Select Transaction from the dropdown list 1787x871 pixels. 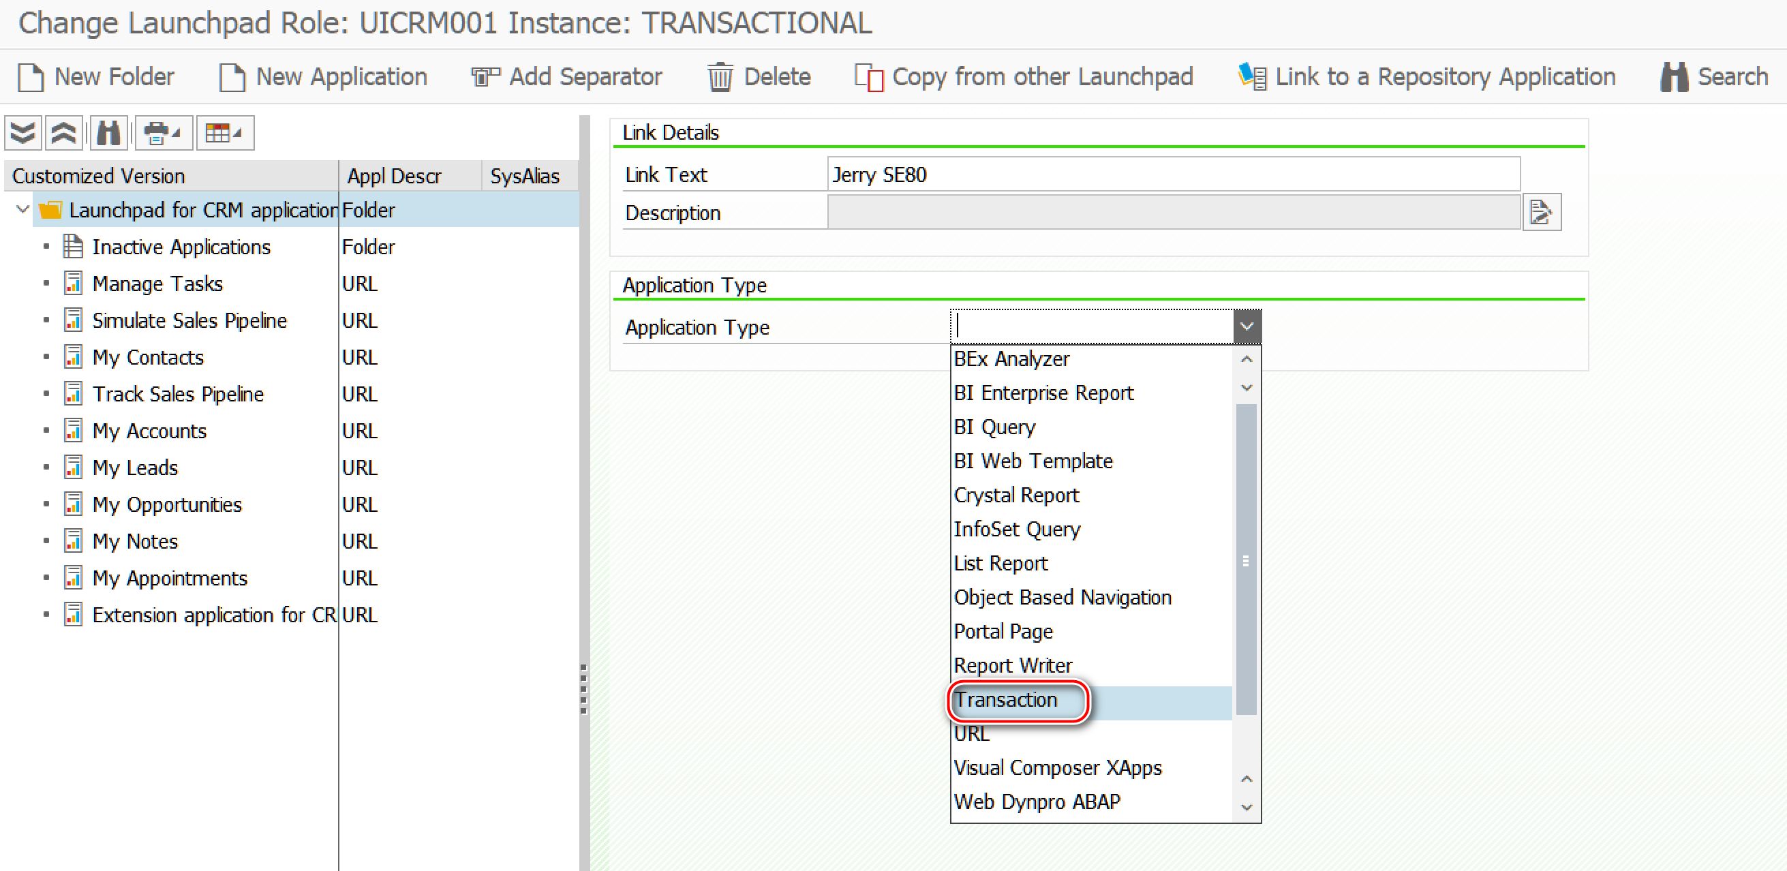[1006, 700]
